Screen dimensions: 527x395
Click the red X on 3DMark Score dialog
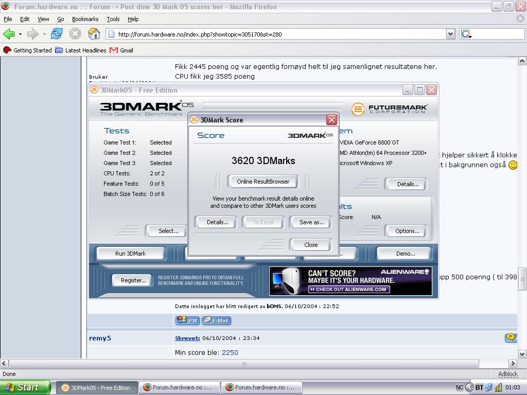point(331,119)
